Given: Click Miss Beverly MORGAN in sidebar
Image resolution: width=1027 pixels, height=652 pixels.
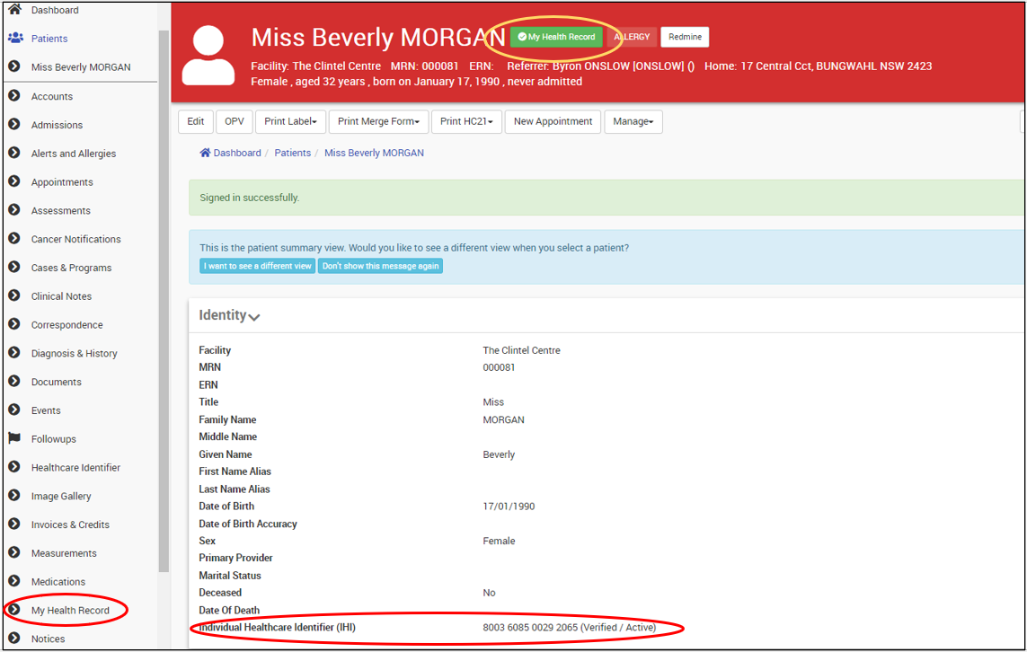Looking at the screenshot, I should tap(81, 67).
